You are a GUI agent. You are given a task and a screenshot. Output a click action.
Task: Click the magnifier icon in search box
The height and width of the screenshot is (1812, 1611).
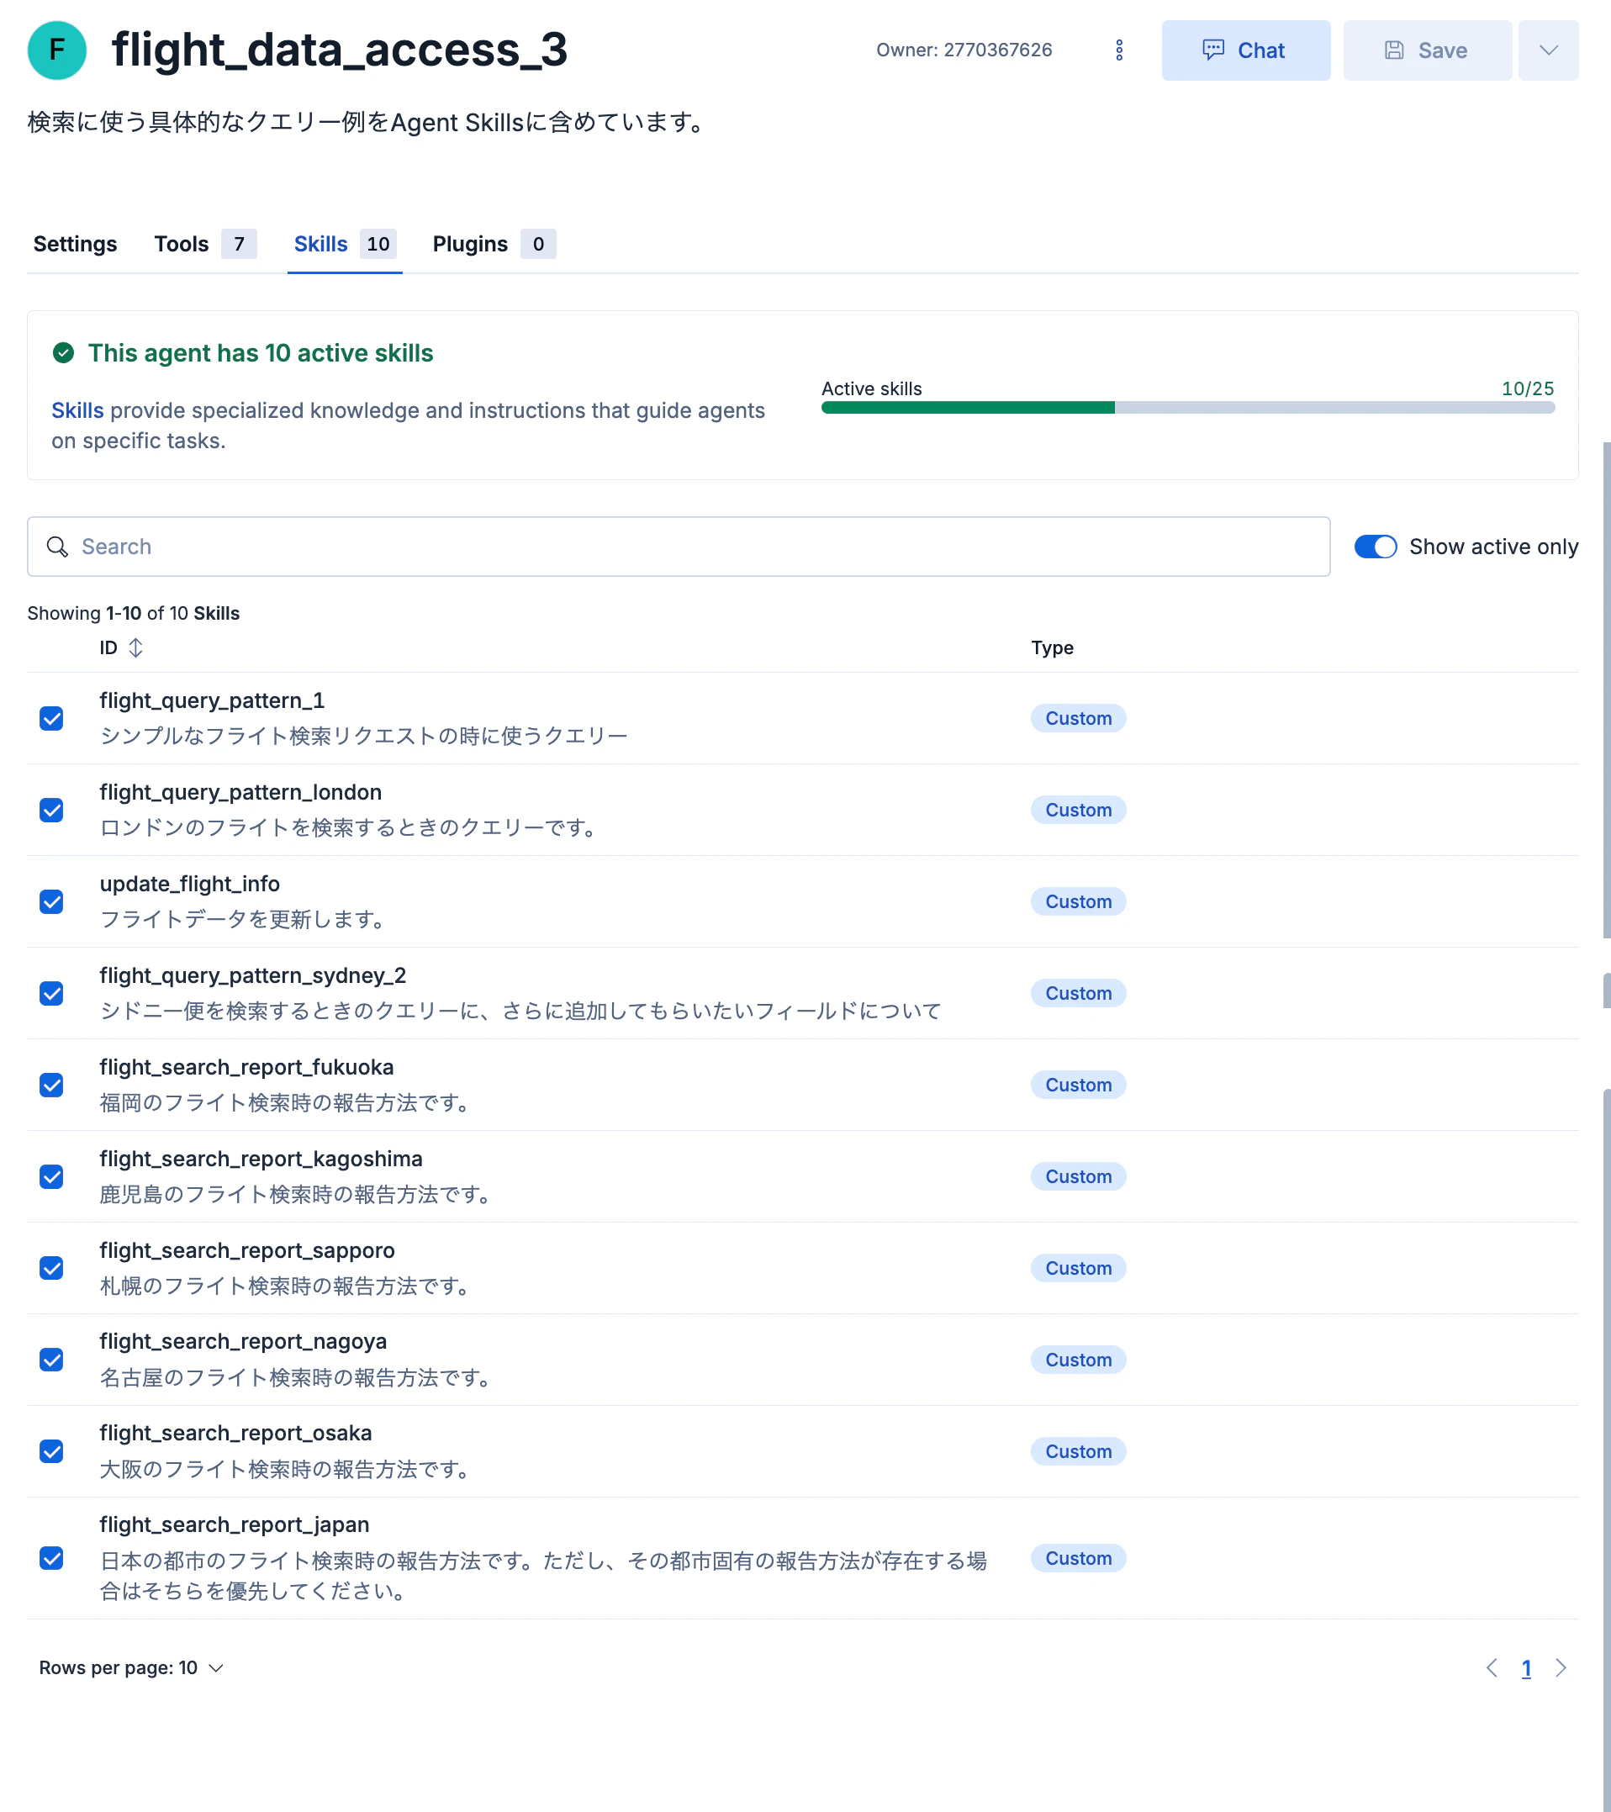(58, 547)
